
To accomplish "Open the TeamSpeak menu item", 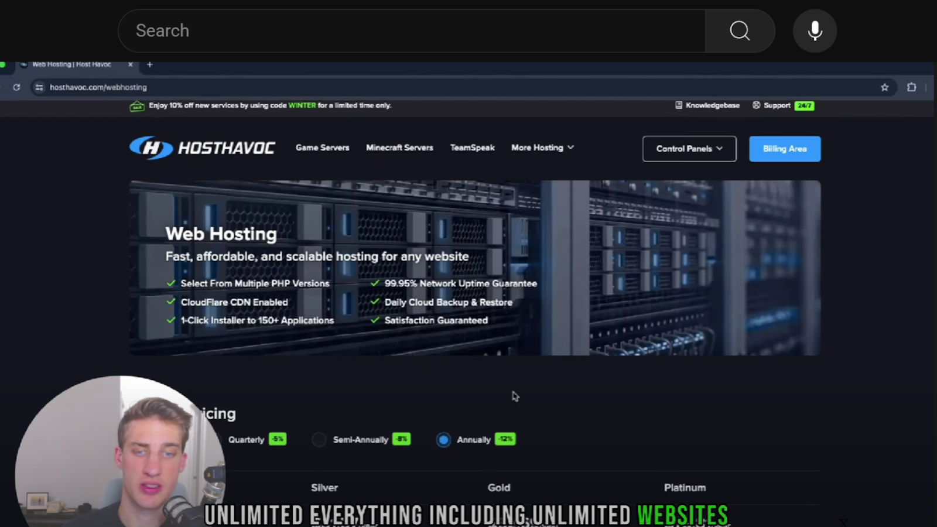I will [x=472, y=148].
